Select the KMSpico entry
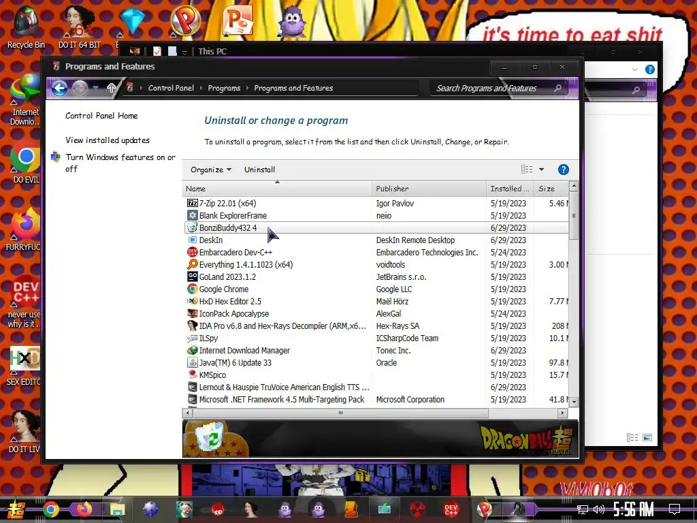 [x=376, y=375]
